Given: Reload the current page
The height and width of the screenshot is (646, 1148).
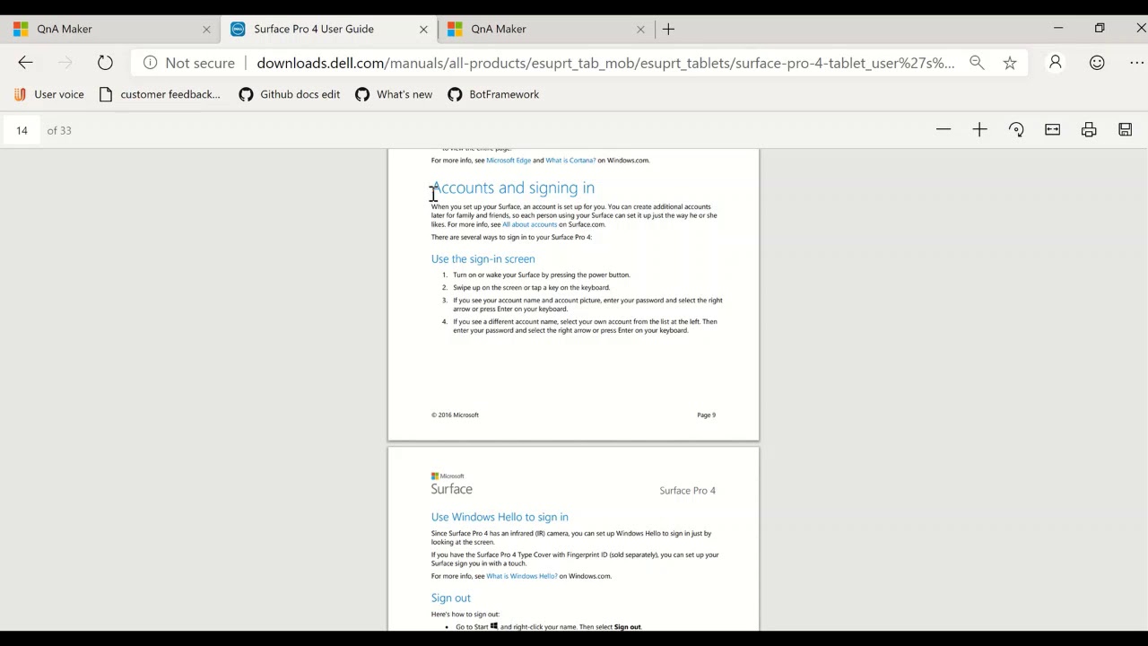Looking at the screenshot, I should click(105, 63).
